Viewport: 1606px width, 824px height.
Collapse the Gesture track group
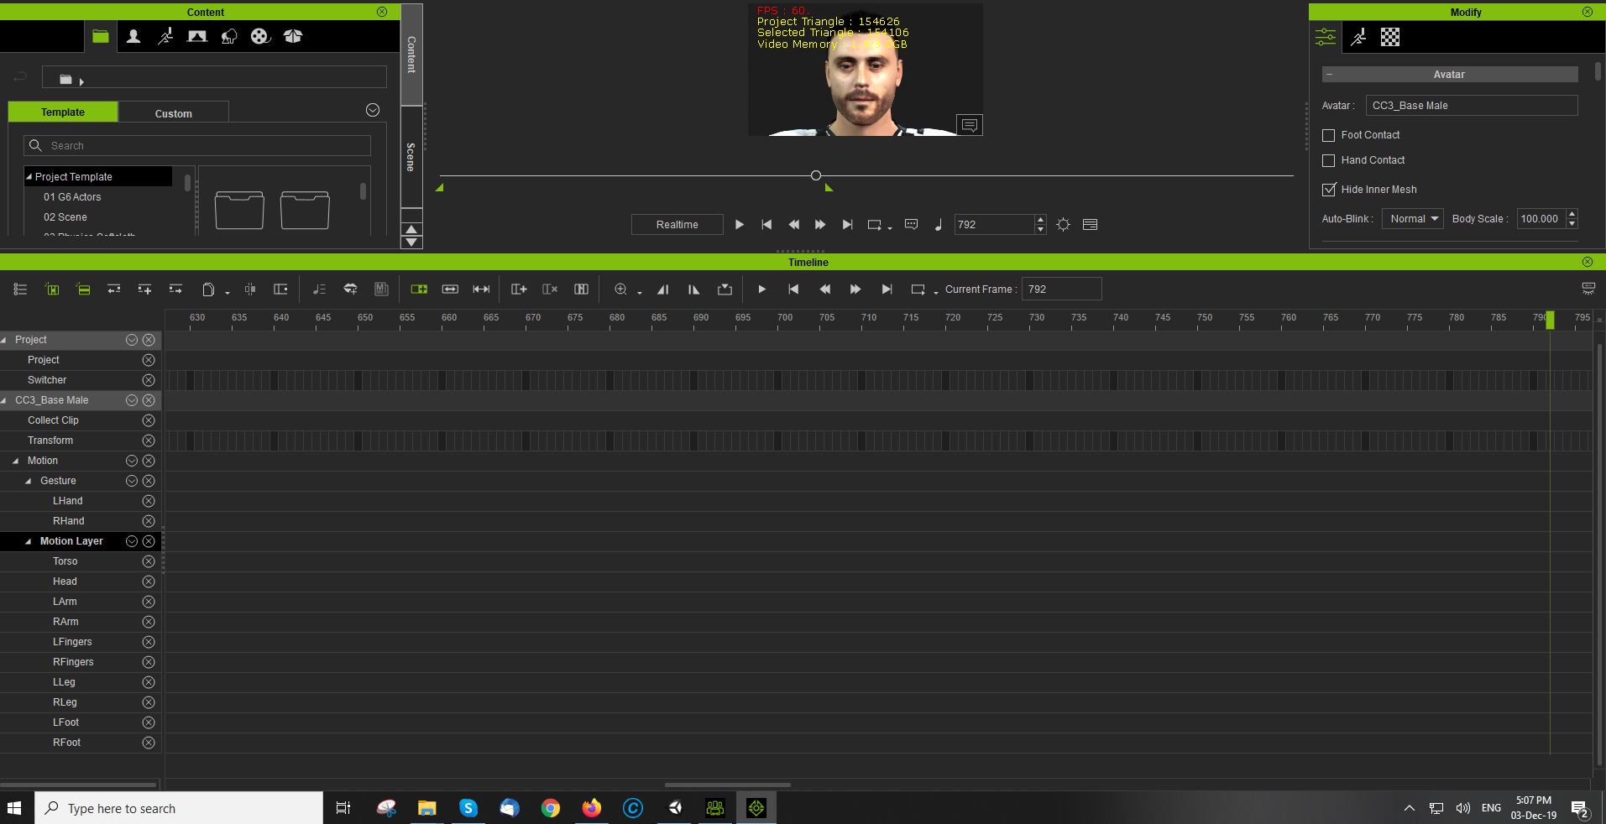[x=28, y=481]
